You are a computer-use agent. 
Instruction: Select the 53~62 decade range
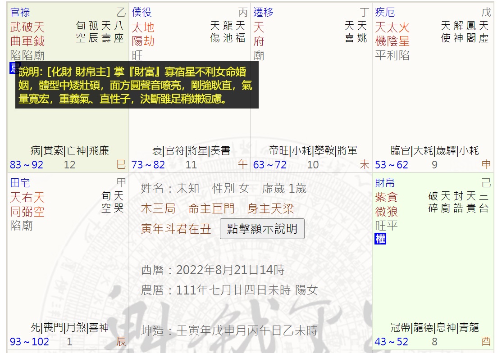point(392,165)
